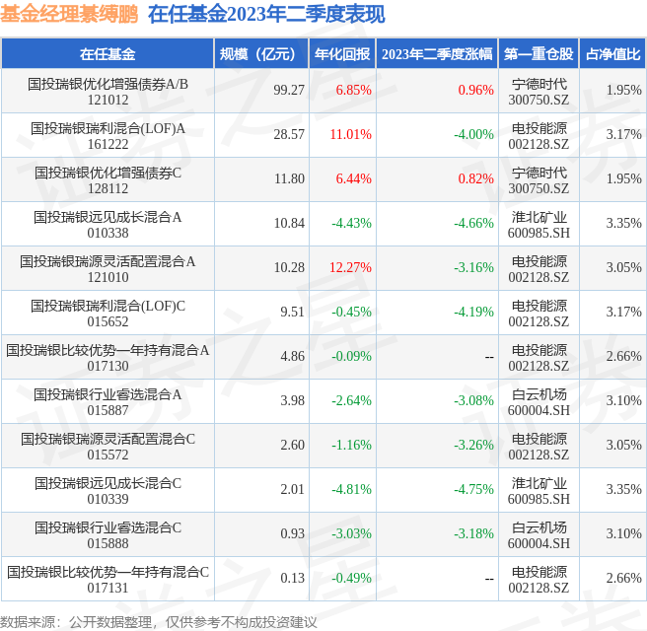This screenshot has height=631, width=647.
Task: Click quarterly change -4.19%
Action: click(x=473, y=312)
